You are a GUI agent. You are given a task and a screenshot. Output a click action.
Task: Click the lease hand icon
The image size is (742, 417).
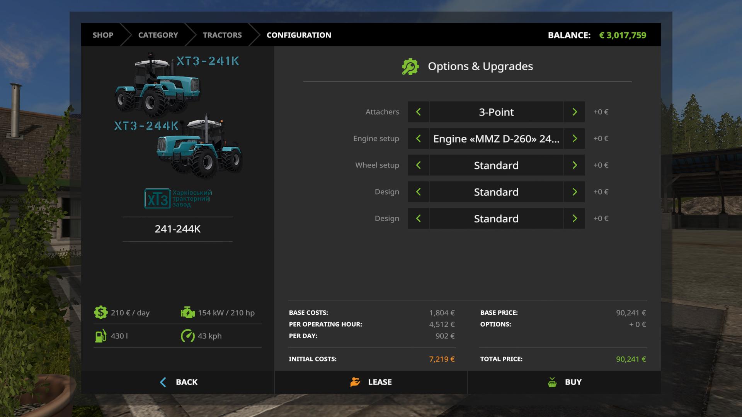[355, 382]
